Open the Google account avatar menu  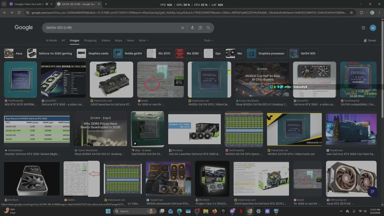tap(373, 28)
